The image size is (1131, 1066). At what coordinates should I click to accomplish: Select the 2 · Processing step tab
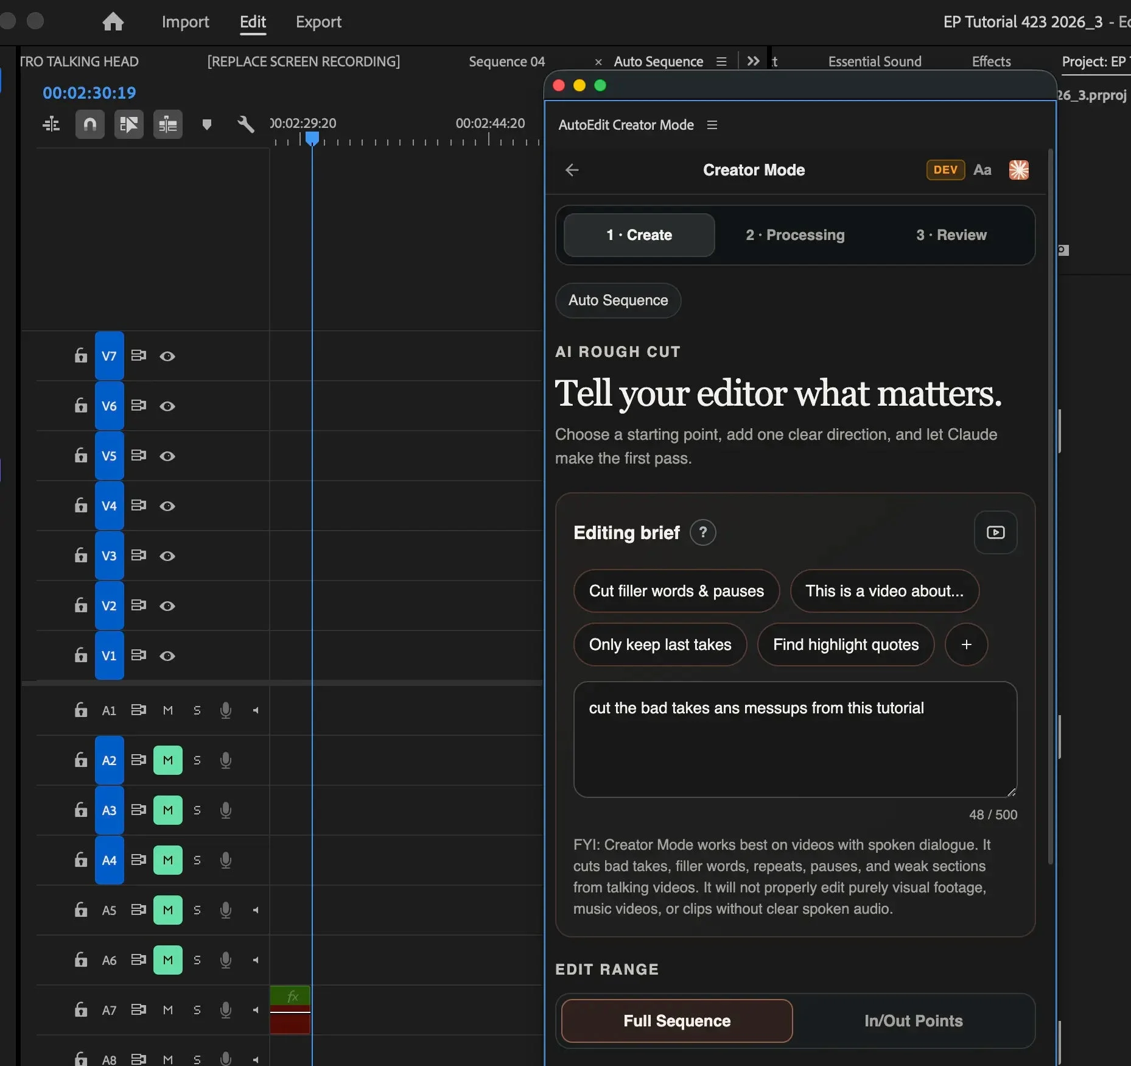[x=795, y=235]
